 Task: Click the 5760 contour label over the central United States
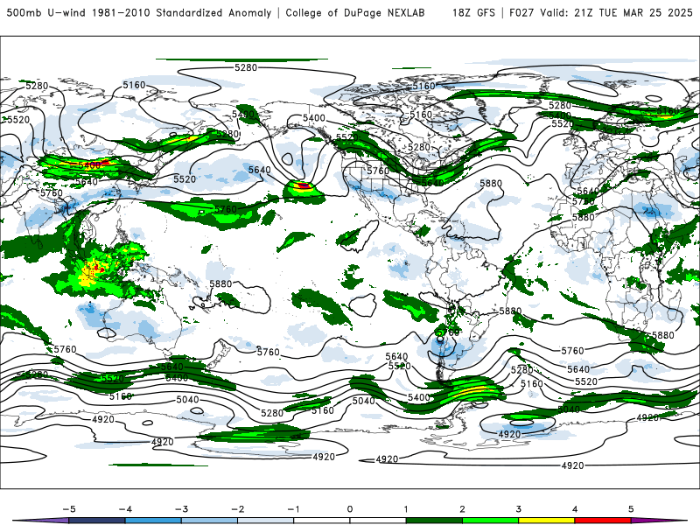pos(378,171)
